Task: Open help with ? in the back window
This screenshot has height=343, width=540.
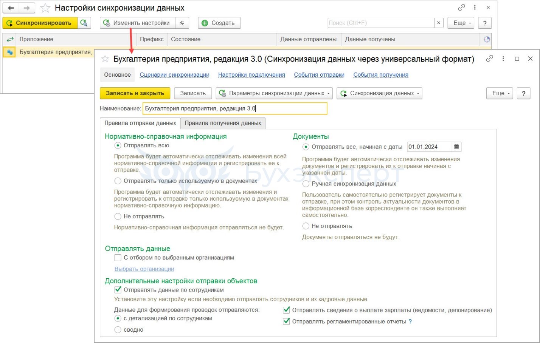Action: coord(485,23)
